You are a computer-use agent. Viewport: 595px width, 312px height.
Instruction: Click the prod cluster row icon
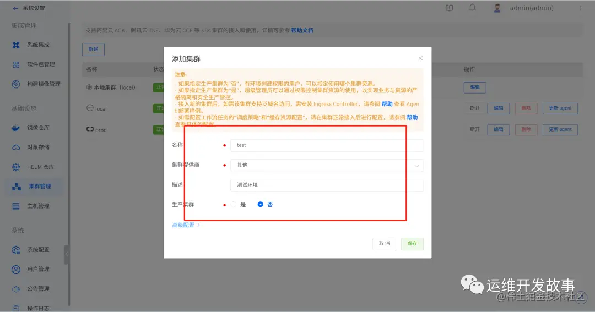tap(90, 129)
